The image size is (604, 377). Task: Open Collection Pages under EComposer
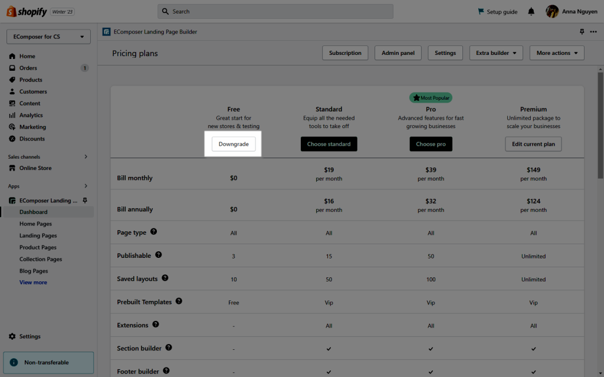click(x=41, y=259)
